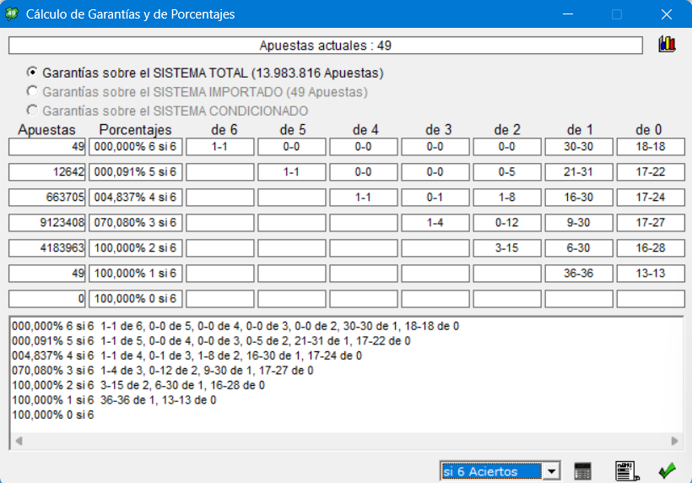
Task: Click the Apuestas cell showing 9123408
Action: (x=46, y=223)
